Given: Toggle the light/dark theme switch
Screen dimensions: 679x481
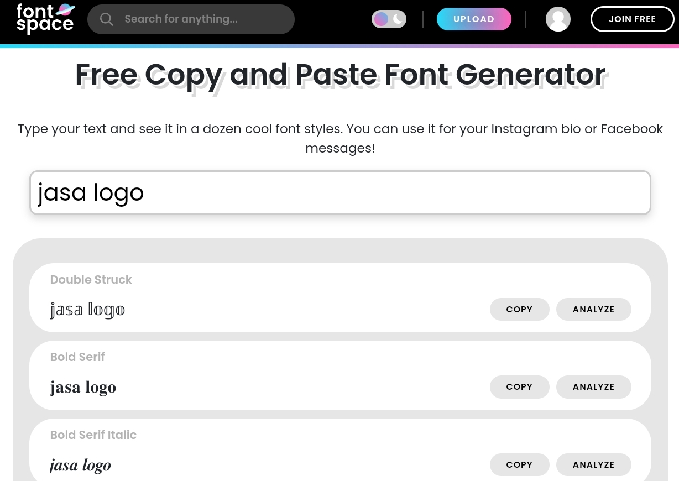Looking at the screenshot, I should (389, 19).
